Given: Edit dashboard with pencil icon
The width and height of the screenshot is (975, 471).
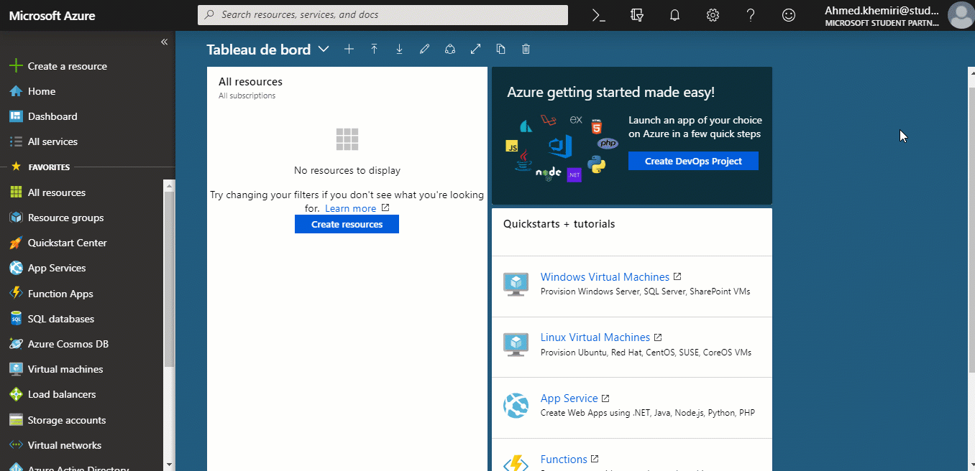Looking at the screenshot, I should point(424,49).
